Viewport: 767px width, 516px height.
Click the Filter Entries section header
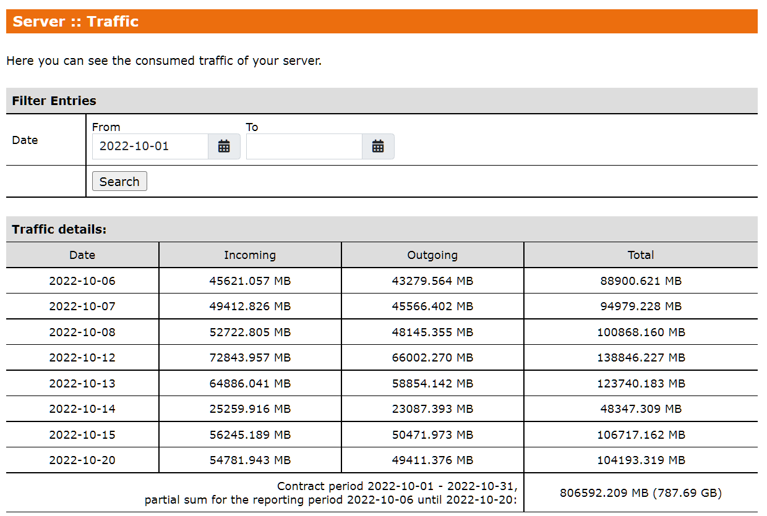pos(54,101)
